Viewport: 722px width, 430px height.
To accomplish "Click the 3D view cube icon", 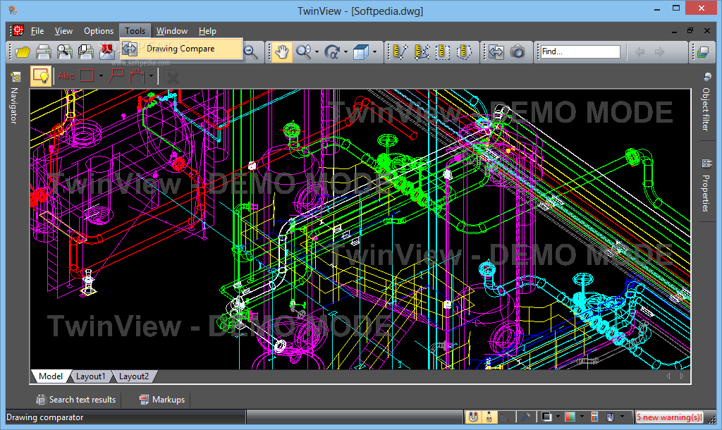I will click(361, 51).
